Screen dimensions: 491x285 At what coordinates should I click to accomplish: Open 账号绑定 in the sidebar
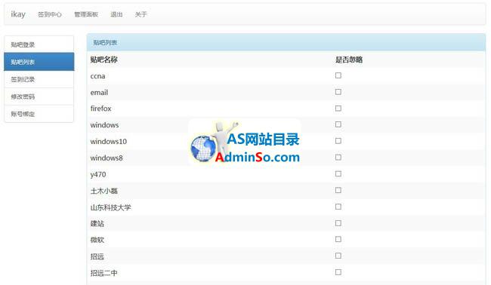click(39, 114)
